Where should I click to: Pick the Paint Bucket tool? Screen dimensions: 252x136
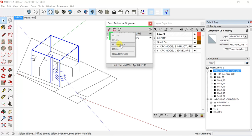(3, 27)
